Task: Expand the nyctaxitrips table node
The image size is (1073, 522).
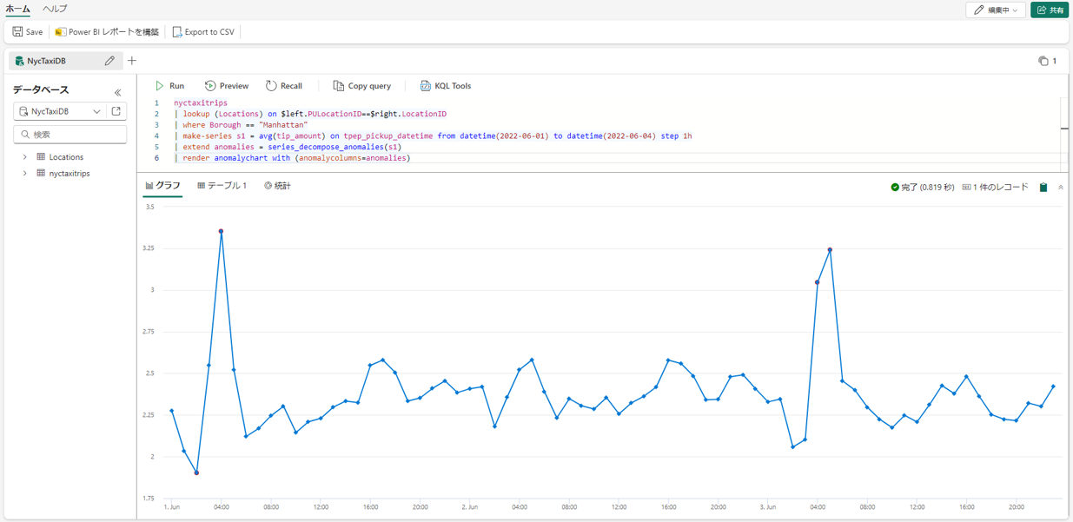Action: click(24, 174)
